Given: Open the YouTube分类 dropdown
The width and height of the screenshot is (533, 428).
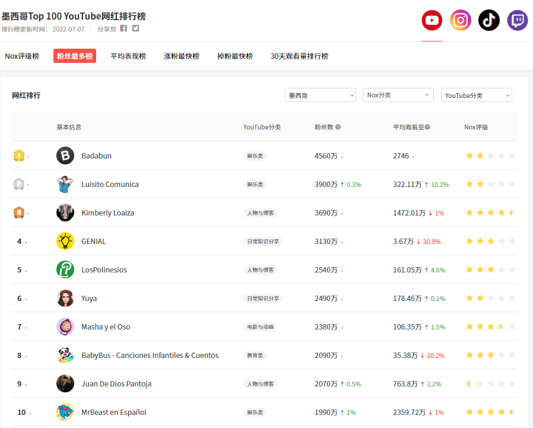Looking at the screenshot, I should point(476,96).
